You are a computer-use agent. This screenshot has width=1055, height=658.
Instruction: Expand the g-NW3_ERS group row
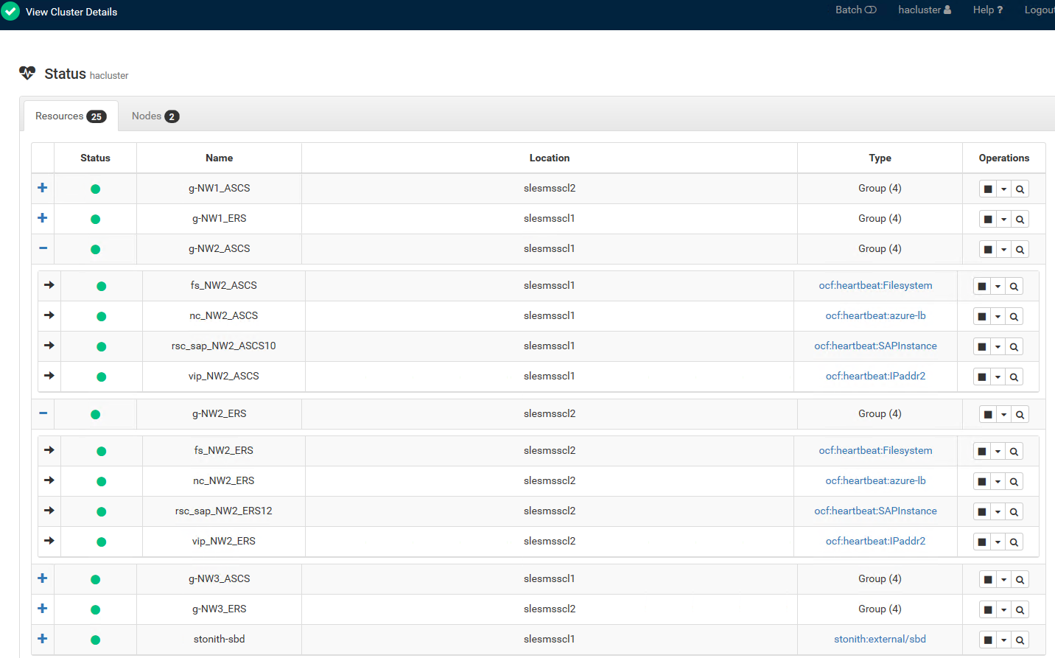coord(43,609)
